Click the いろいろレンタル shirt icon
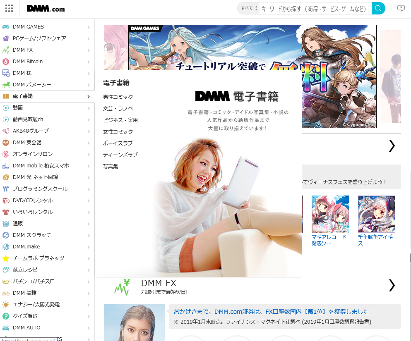The image size is (411, 341). tap(6, 212)
